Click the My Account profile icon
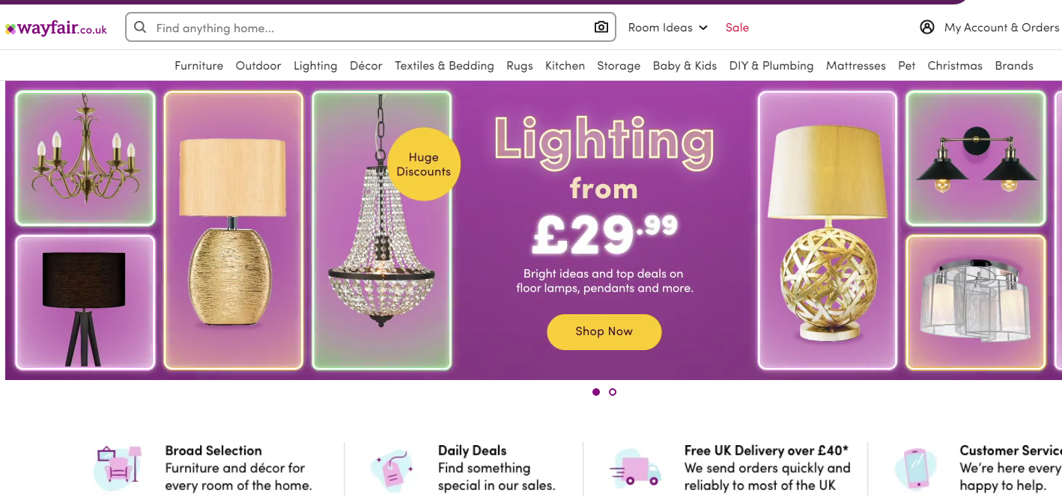Screen dimensions: 1062x496 click(927, 28)
